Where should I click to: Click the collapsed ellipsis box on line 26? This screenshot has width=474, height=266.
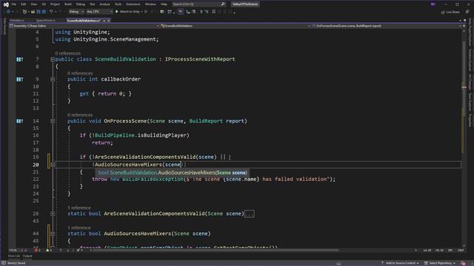point(250,214)
